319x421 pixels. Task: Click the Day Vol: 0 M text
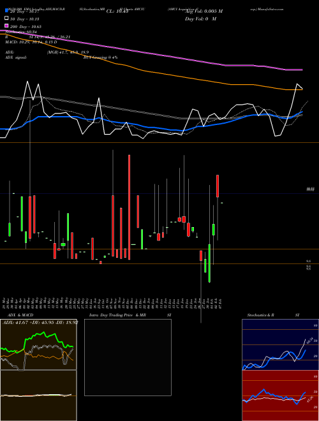pos(200,18)
